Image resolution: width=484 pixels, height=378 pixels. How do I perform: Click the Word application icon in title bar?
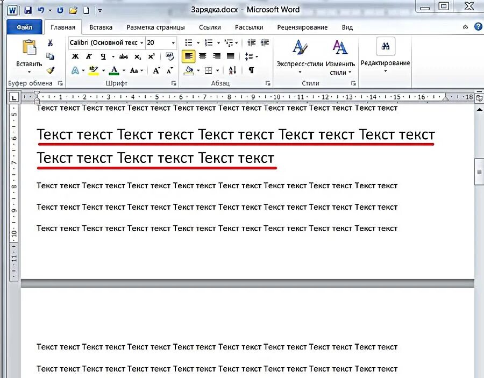pos(12,11)
